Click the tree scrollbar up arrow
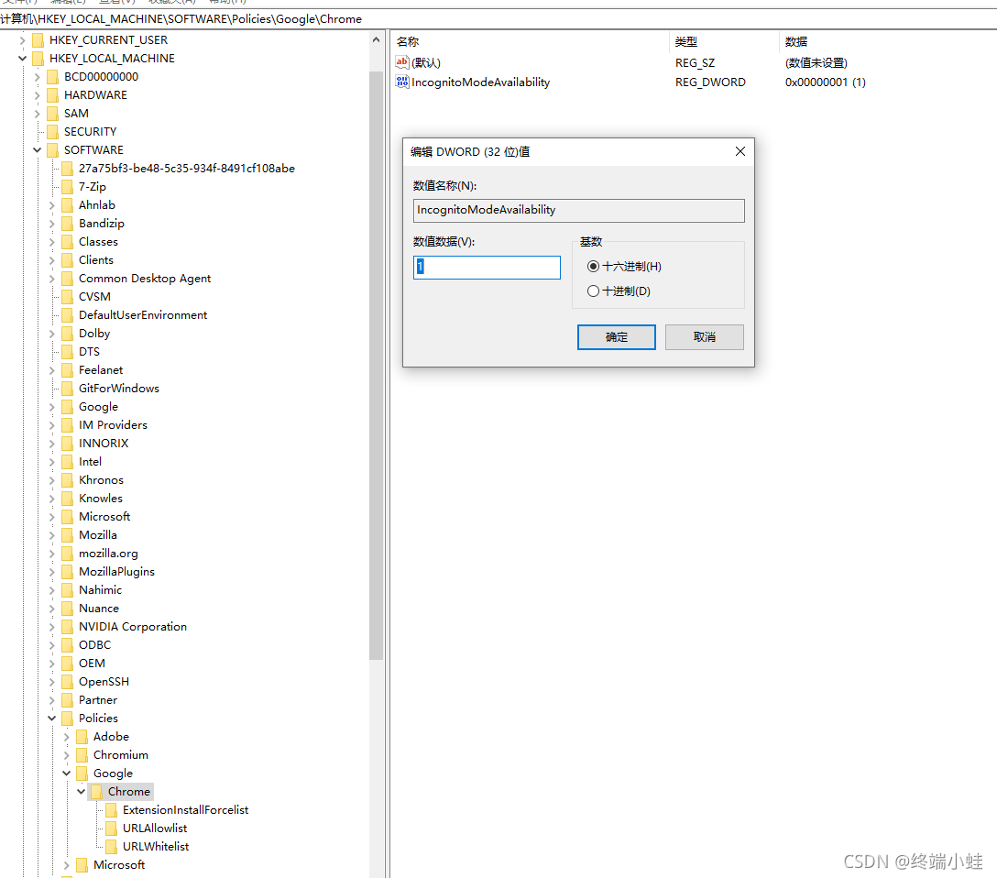 click(376, 39)
